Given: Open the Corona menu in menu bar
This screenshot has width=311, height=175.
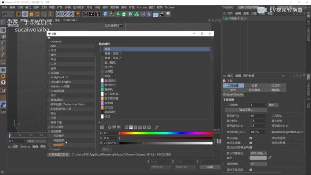Looking at the screenshot, I should tap(142, 7).
